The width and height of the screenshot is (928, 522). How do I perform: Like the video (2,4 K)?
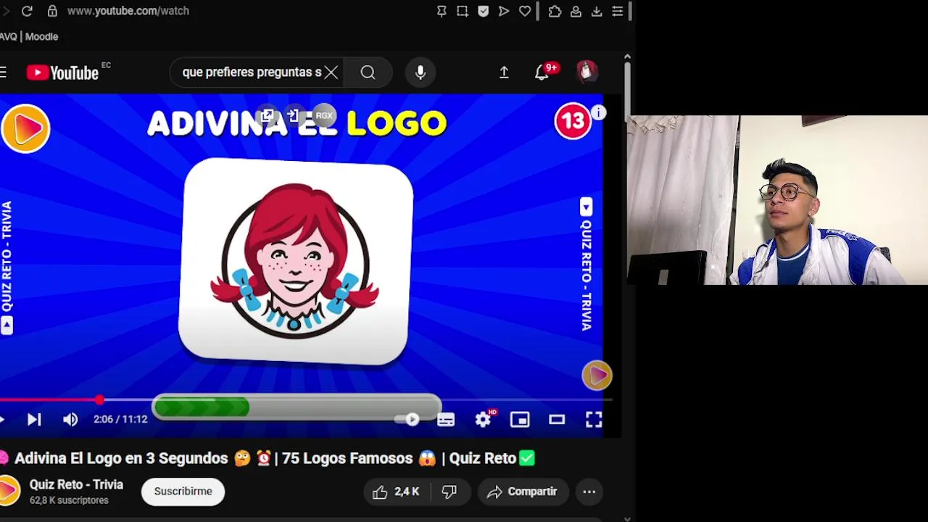396,492
